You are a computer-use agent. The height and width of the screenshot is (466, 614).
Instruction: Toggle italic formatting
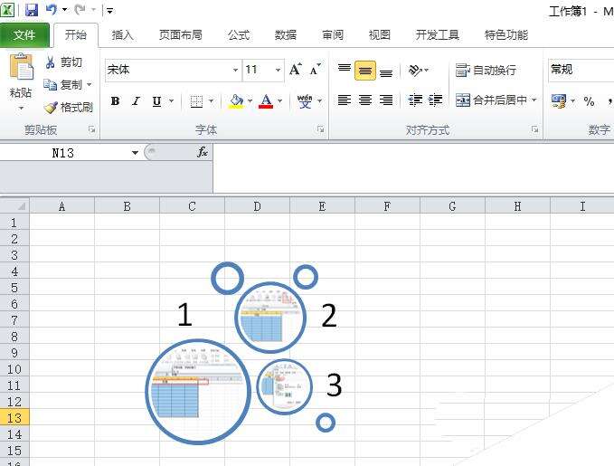tap(136, 101)
